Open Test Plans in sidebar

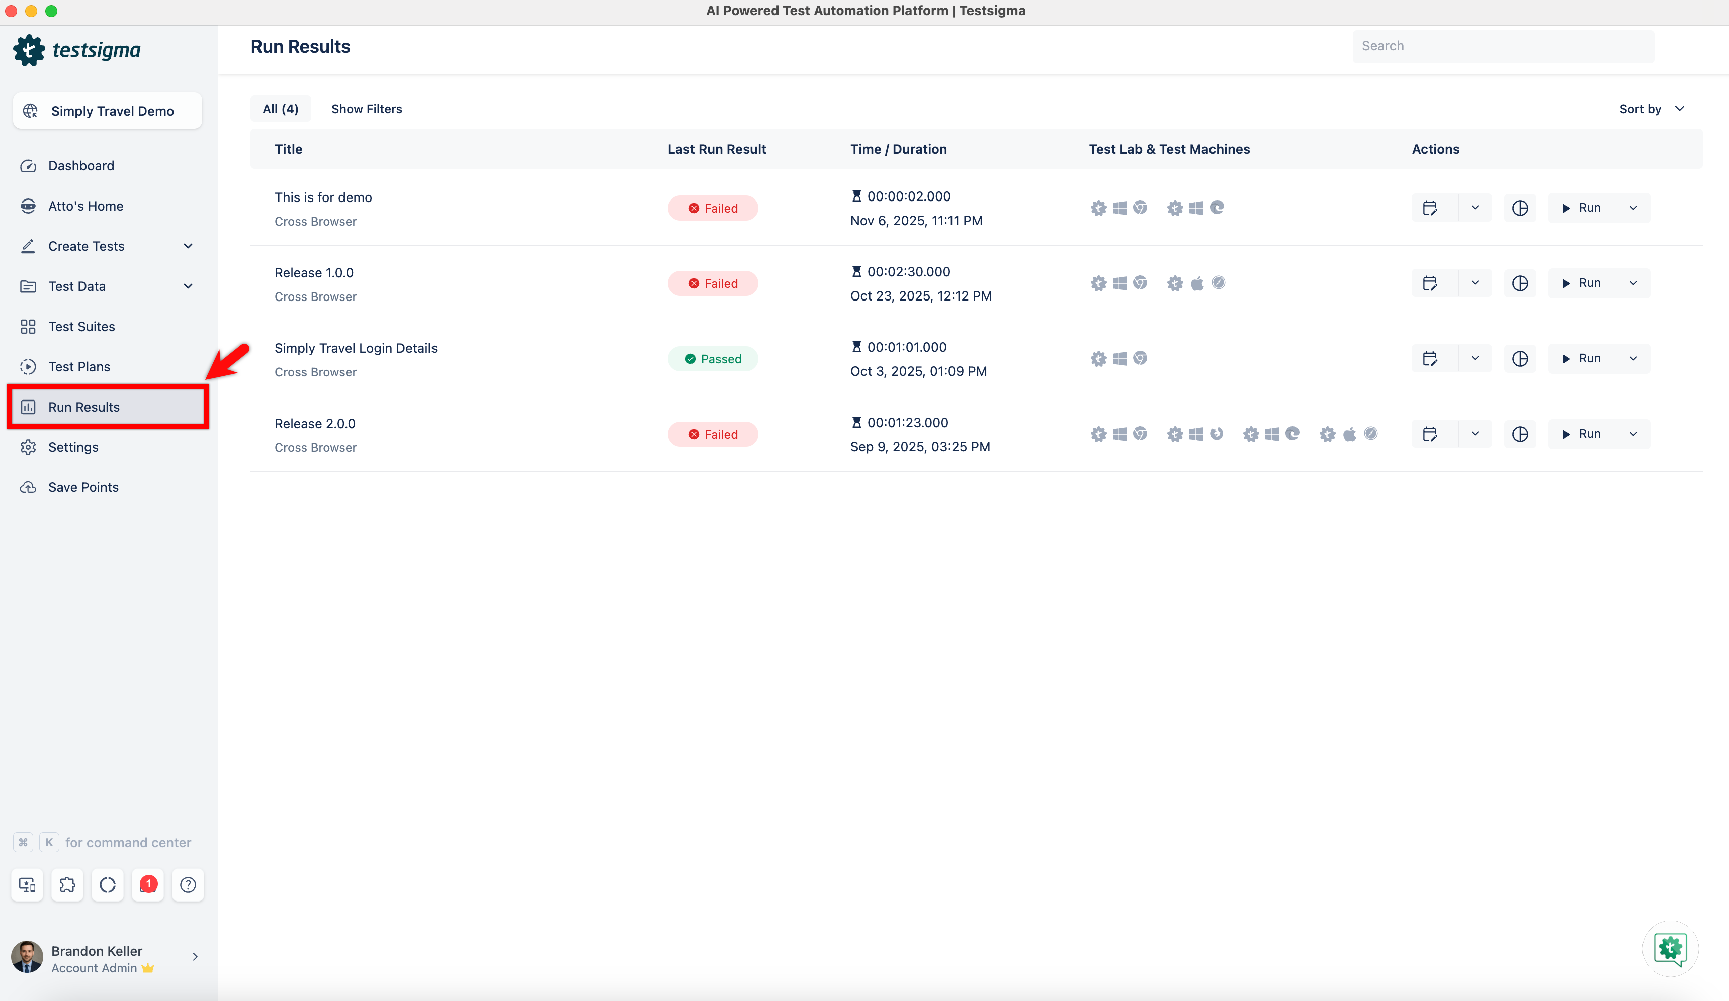(79, 367)
